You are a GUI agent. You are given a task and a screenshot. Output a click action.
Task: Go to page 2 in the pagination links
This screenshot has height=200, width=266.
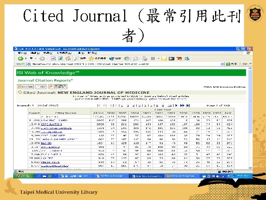point(122,106)
